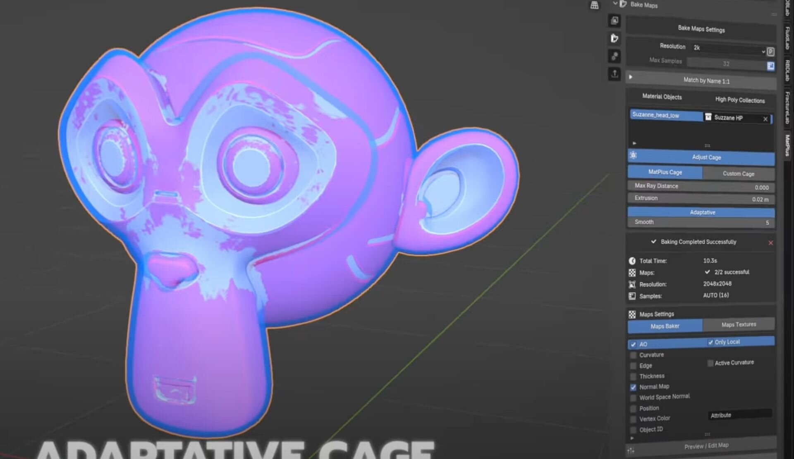Toggle the blue icon beside Max Samples
794x459 pixels.
pyautogui.click(x=770, y=66)
